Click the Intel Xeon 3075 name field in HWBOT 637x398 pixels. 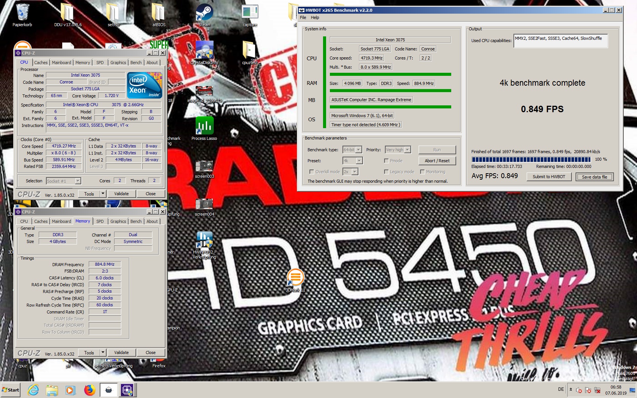point(390,40)
